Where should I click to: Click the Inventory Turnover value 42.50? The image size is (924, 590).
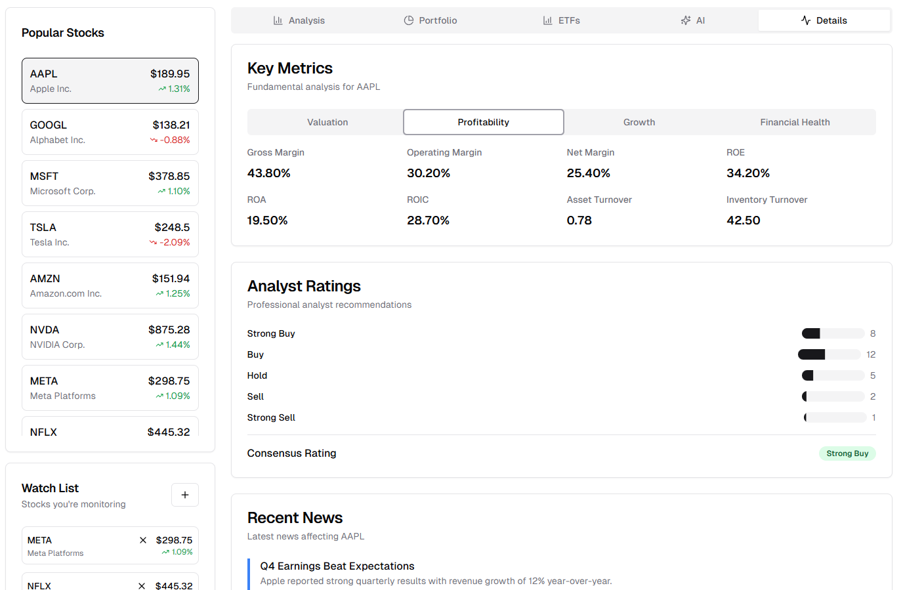pos(744,221)
